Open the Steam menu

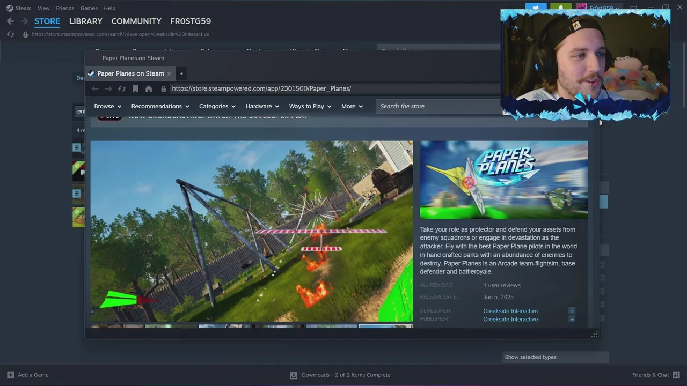24,8
